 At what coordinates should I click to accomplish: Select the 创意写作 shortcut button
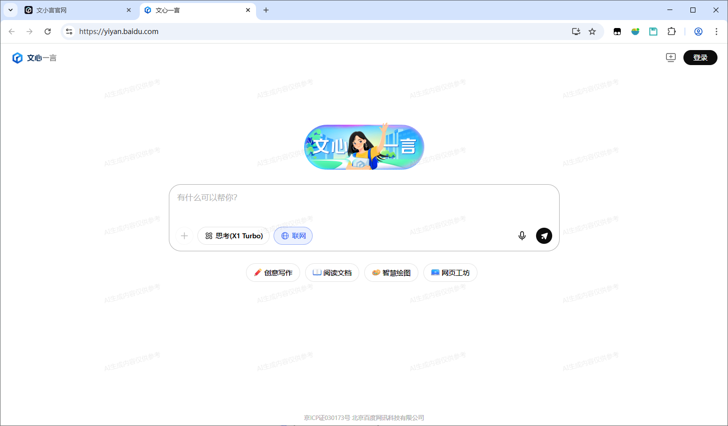[x=273, y=273]
